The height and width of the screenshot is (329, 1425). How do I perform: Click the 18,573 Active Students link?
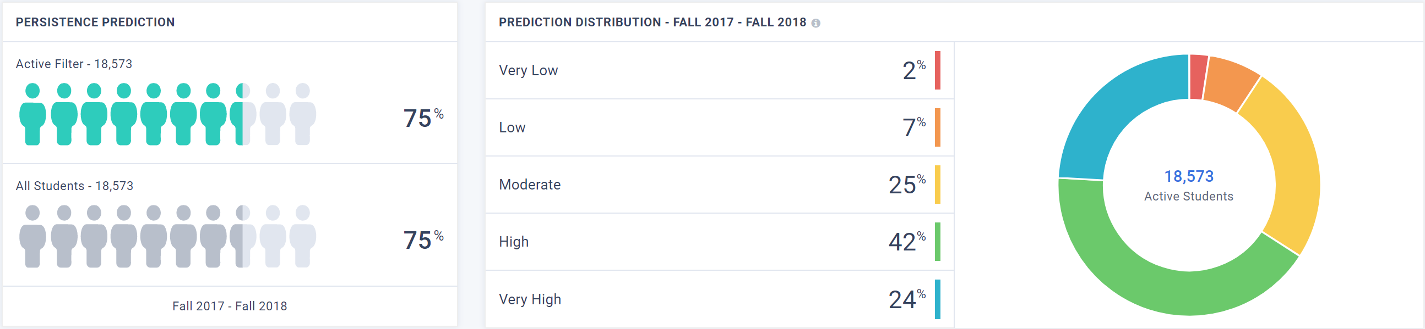1189,177
